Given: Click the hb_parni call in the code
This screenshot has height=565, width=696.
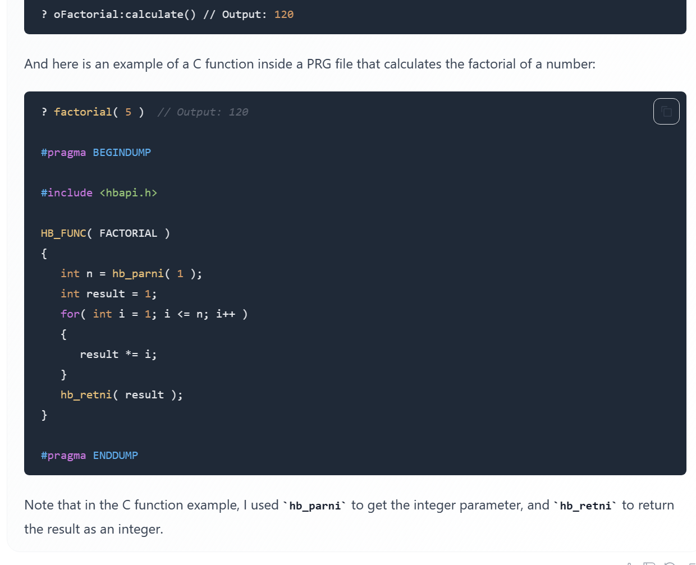Looking at the screenshot, I should click(138, 274).
